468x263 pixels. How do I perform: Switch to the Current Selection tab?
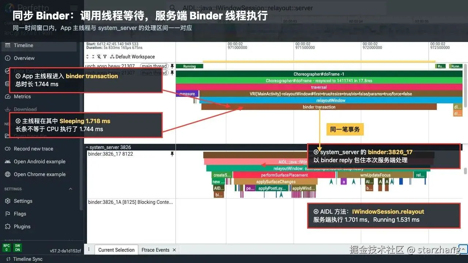[116, 250]
